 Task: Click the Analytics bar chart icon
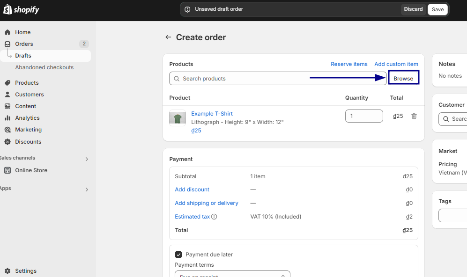[x=7, y=118]
